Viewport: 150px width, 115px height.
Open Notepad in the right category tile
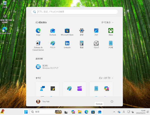(96, 88)
